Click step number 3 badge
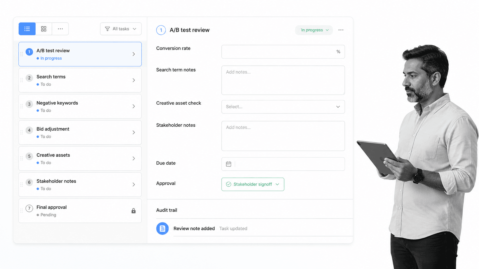This screenshot has width=479, height=269. pyautogui.click(x=29, y=104)
